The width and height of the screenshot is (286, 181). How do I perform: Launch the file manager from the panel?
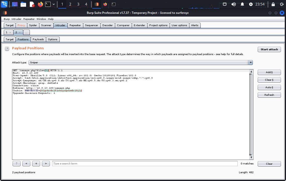(23, 4)
